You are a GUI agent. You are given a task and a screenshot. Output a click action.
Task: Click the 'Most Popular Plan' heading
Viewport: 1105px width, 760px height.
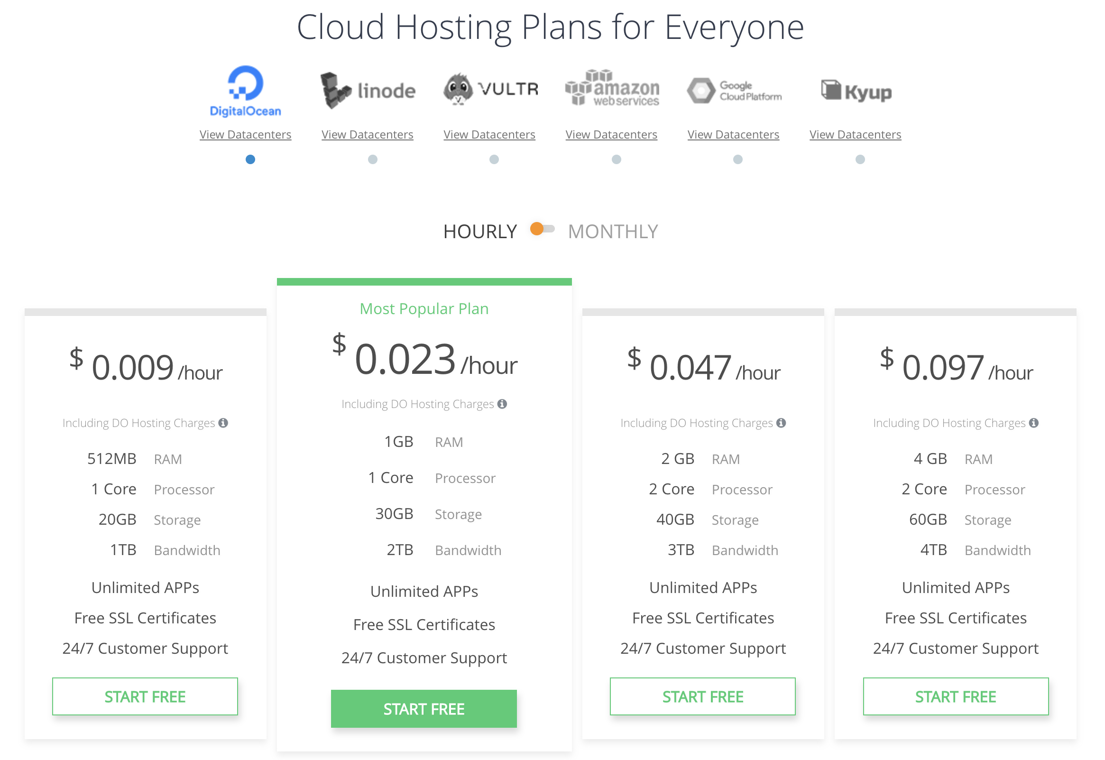tap(424, 309)
